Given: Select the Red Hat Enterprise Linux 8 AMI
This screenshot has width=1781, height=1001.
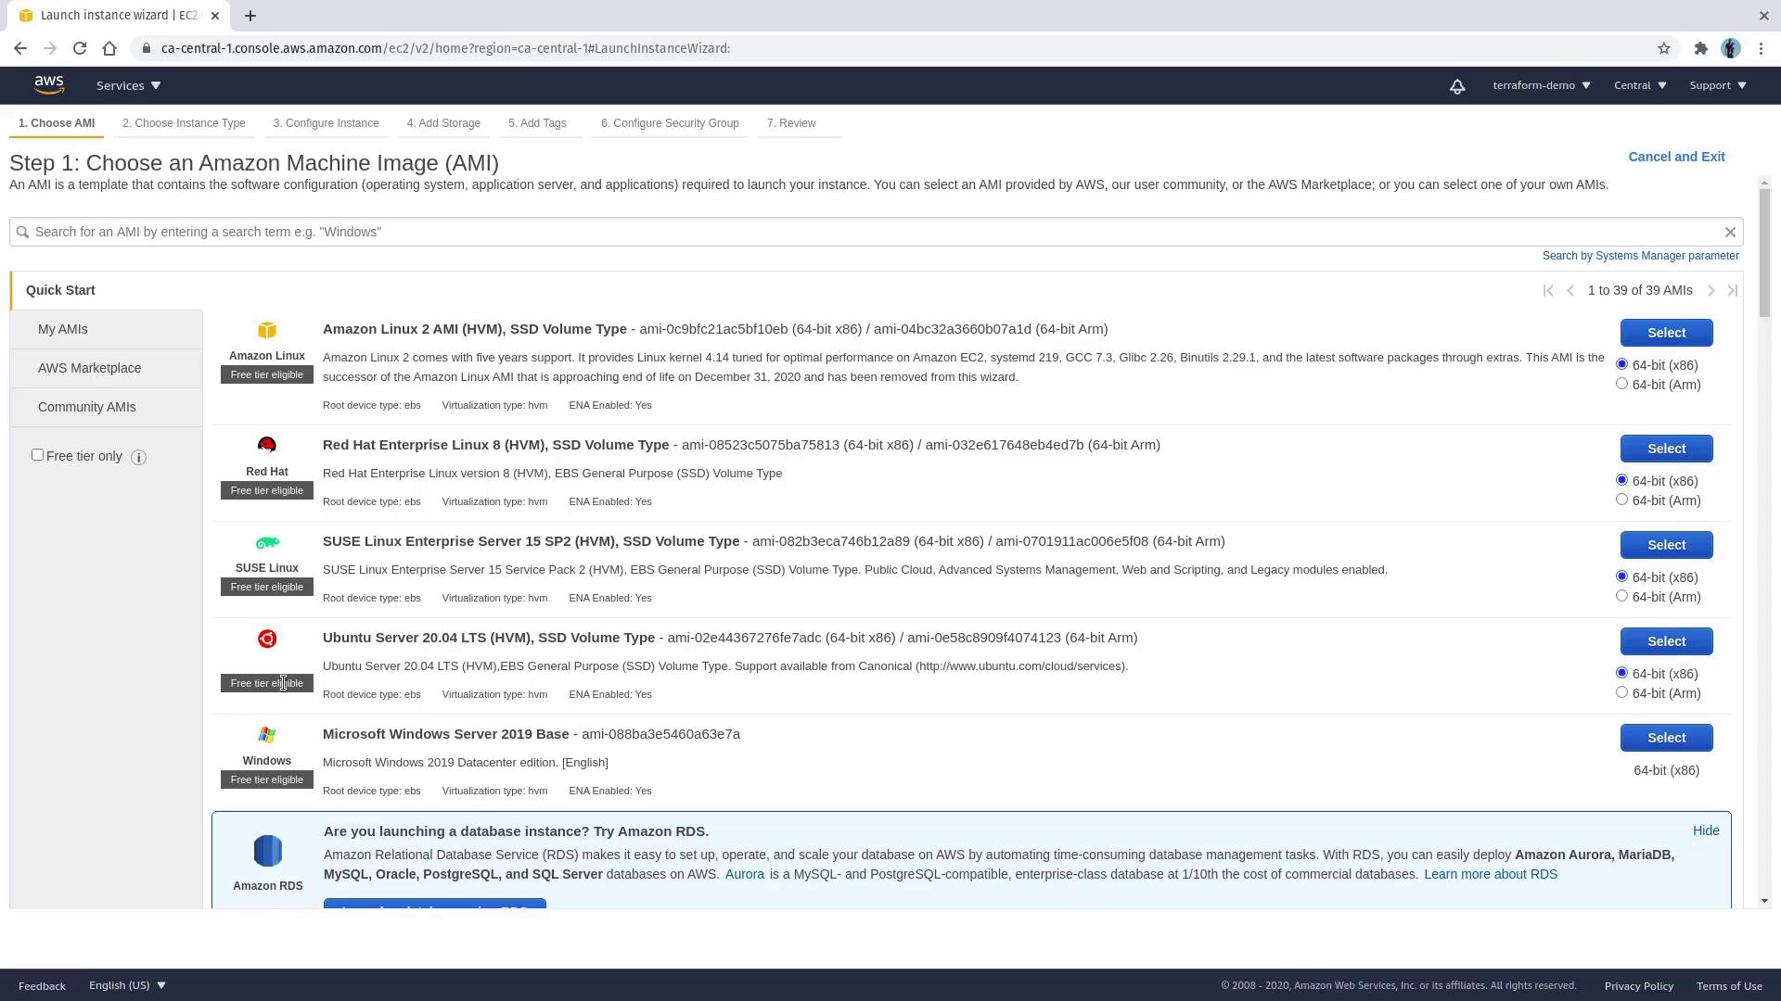Looking at the screenshot, I should 1666,449.
